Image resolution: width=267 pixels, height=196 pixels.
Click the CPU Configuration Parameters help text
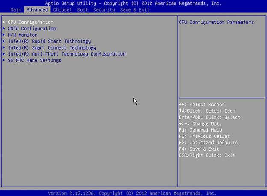(217, 22)
